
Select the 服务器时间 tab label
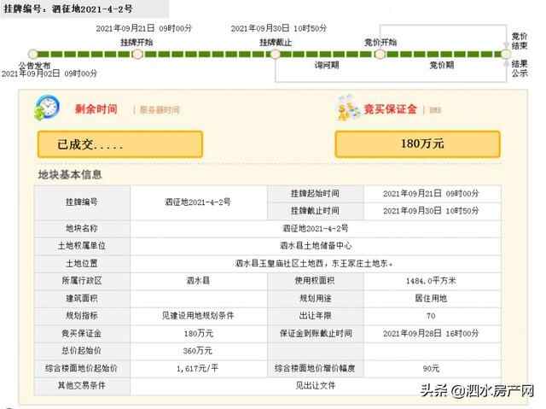(160, 110)
